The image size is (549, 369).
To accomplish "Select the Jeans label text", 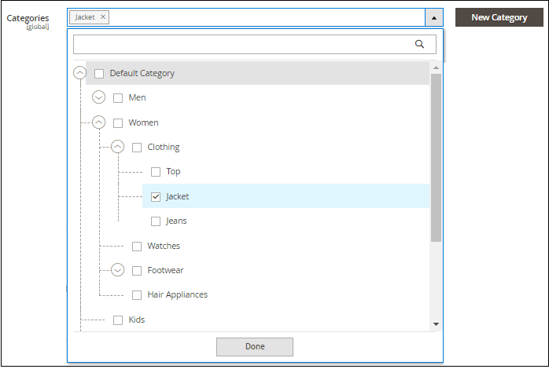I will pyautogui.click(x=176, y=221).
